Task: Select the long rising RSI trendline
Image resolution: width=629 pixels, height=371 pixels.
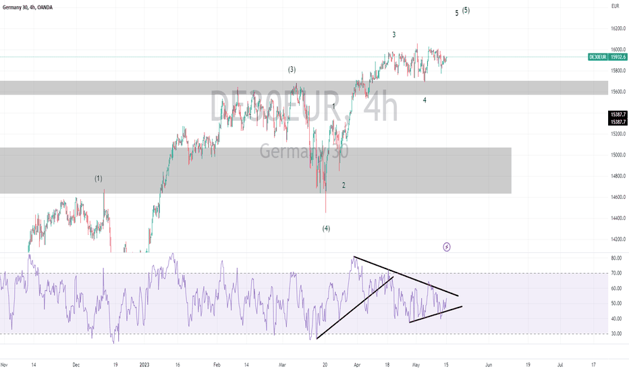Action: tap(355, 308)
